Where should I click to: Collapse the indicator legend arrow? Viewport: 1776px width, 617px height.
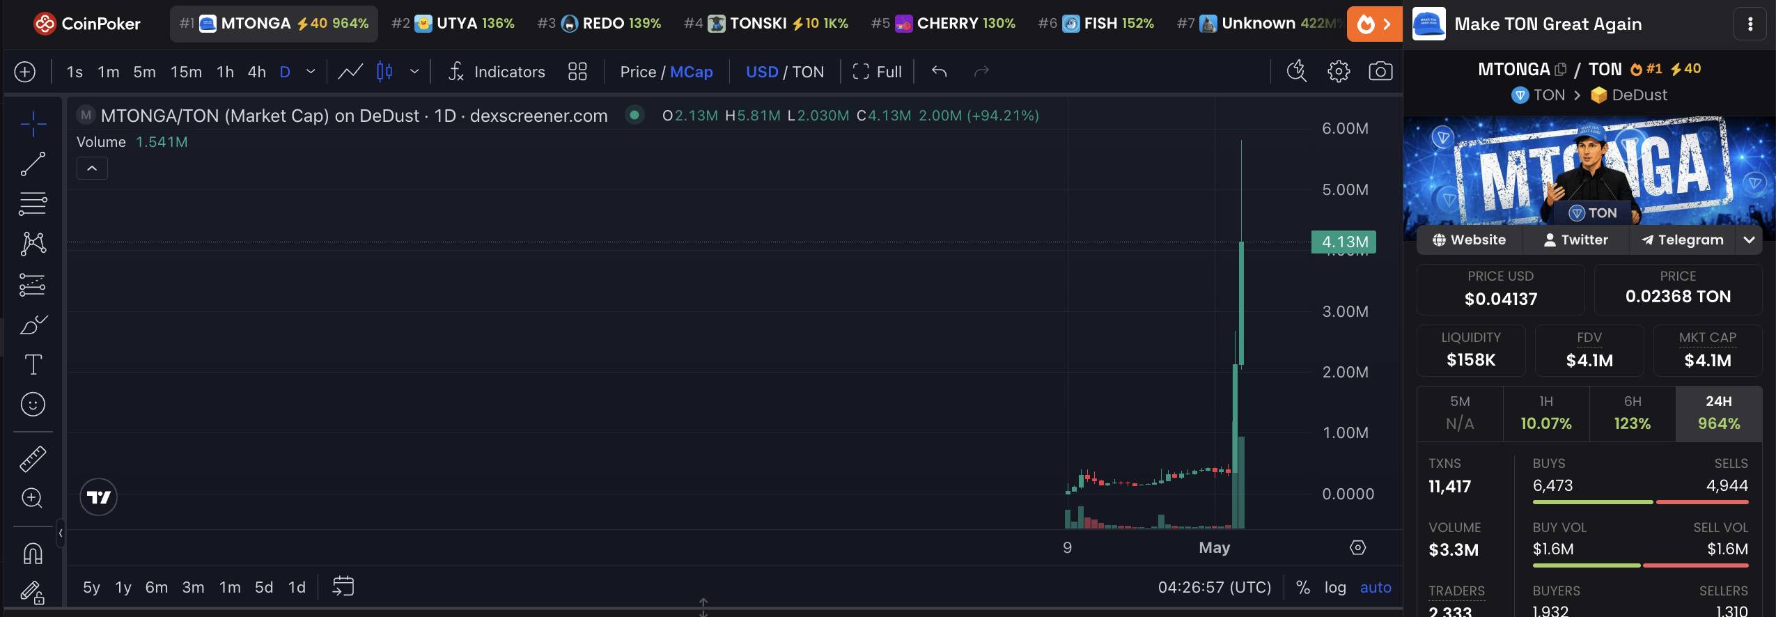point(92,169)
